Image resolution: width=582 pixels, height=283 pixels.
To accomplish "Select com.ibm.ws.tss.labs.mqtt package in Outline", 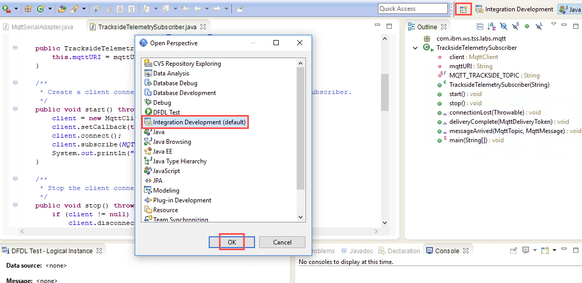I will 471,39.
